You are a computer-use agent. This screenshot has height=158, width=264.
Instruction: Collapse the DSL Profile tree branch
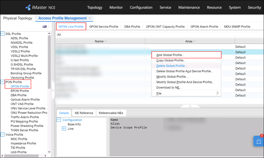3,34
